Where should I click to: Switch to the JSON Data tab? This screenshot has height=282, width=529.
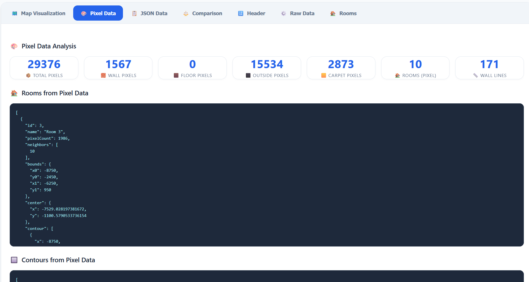(x=149, y=13)
